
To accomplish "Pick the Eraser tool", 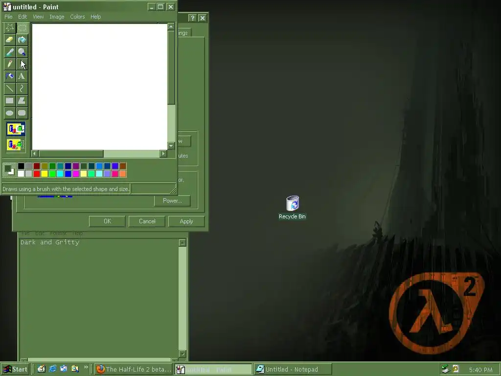I will [x=10, y=40].
